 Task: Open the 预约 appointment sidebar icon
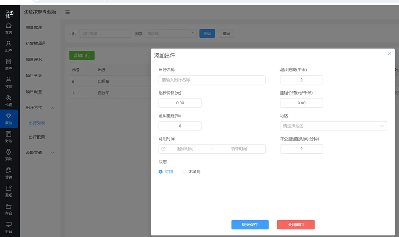tap(8, 154)
